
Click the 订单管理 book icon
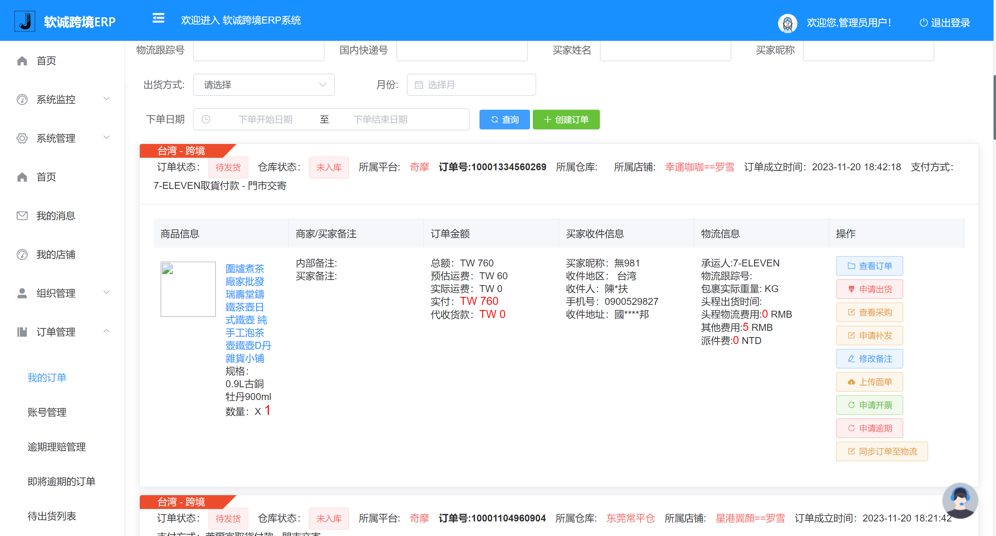coord(22,332)
